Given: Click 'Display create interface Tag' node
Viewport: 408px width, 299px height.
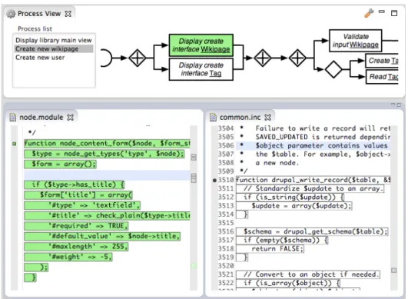Looking at the screenshot, I should coord(201,69).
